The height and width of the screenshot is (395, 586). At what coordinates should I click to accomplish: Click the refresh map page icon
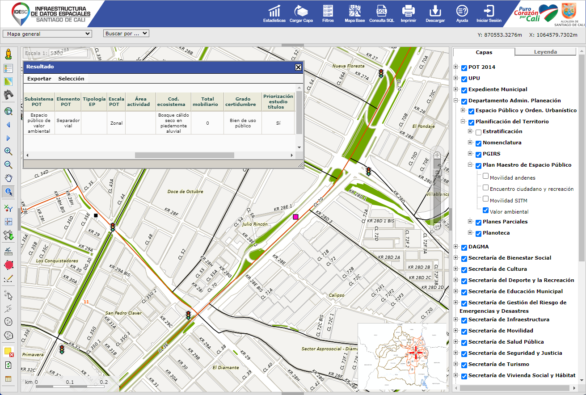(8, 365)
